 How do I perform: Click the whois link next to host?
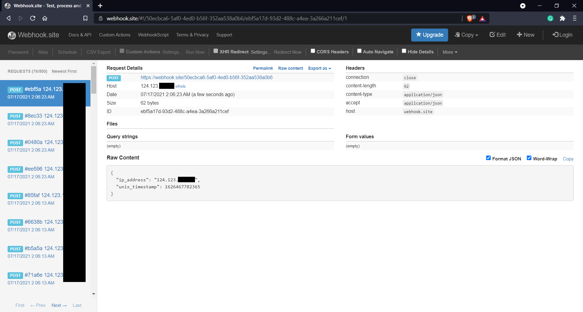tap(180, 86)
